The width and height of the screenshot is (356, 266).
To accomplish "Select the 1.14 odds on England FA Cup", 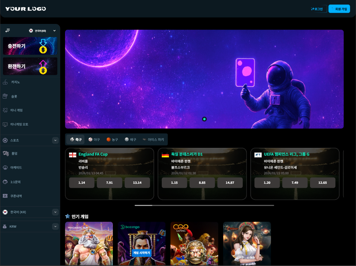I will (x=82, y=183).
